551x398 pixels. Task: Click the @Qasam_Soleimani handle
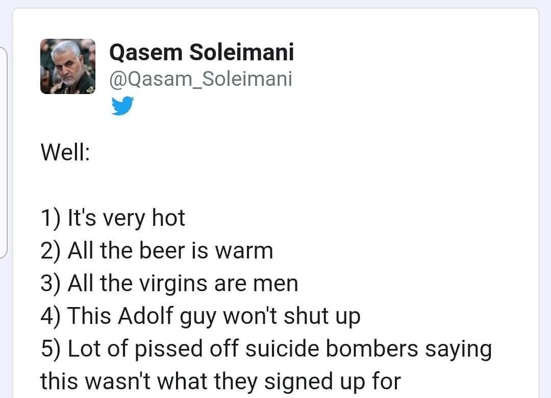click(201, 79)
